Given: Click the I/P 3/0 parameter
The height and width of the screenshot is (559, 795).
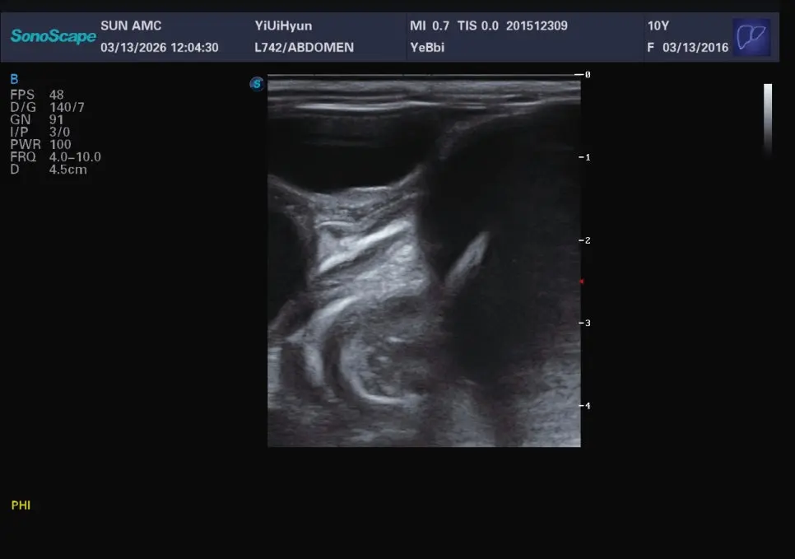Looking at the screenshot, I should point(40,132).
